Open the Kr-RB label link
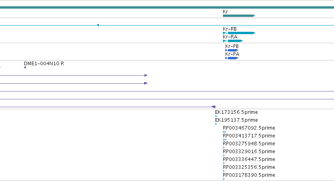The height and width of the screenshot is (181, 334). [x=230, y=29]
